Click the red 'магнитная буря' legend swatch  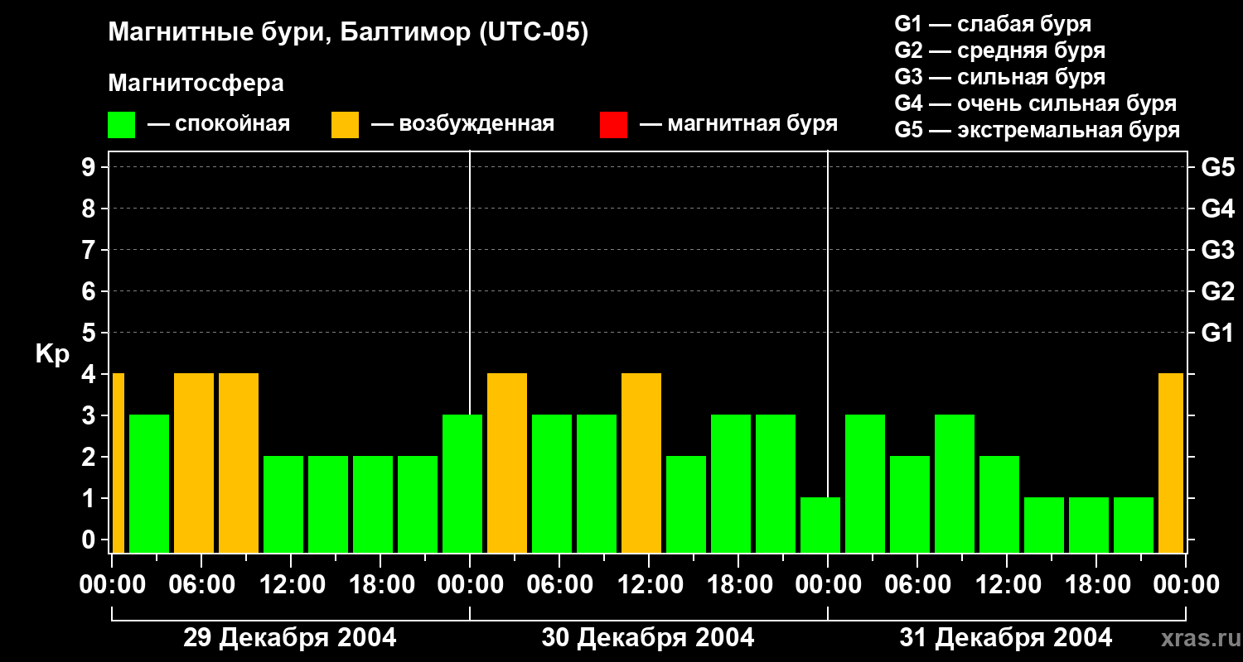[613, 125]
